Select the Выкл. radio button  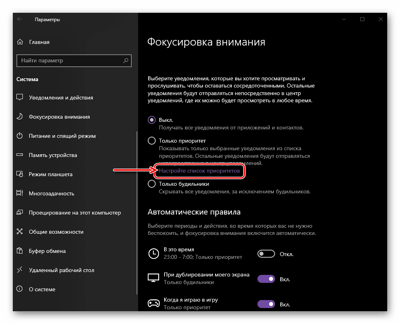152,120
